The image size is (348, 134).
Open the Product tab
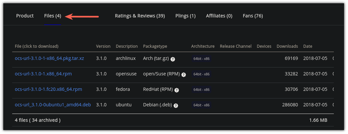click(25, 16)
